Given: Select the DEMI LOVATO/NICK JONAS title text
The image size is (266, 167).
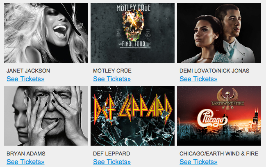Looking at the screenshot, I should coord(214,71).
